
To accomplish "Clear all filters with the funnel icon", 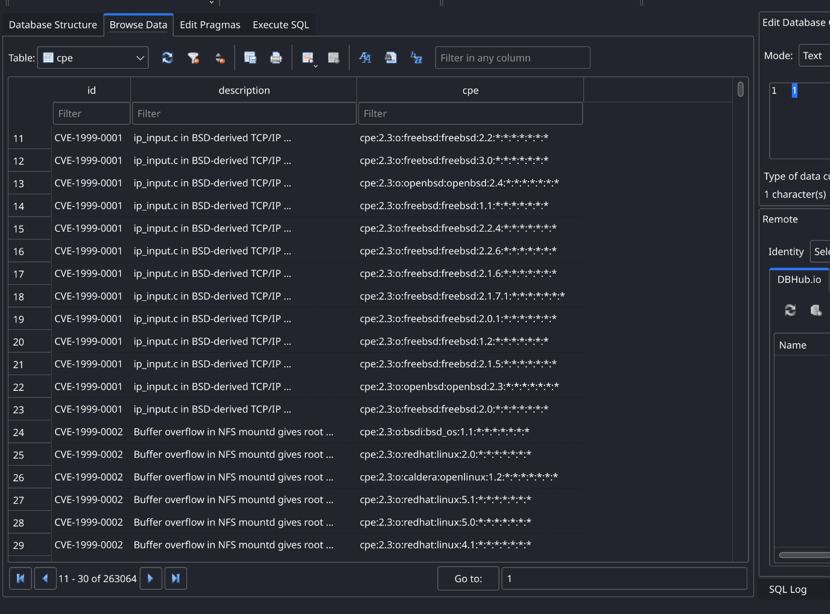I will [193, 58].
